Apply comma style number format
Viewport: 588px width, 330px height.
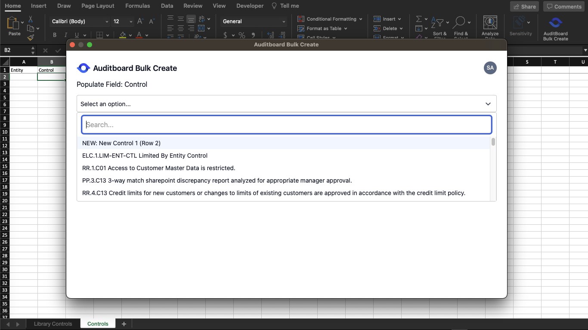[253, 35]
